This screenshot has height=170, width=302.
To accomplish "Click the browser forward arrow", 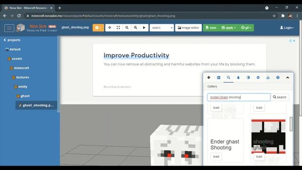I will [12, 16].
